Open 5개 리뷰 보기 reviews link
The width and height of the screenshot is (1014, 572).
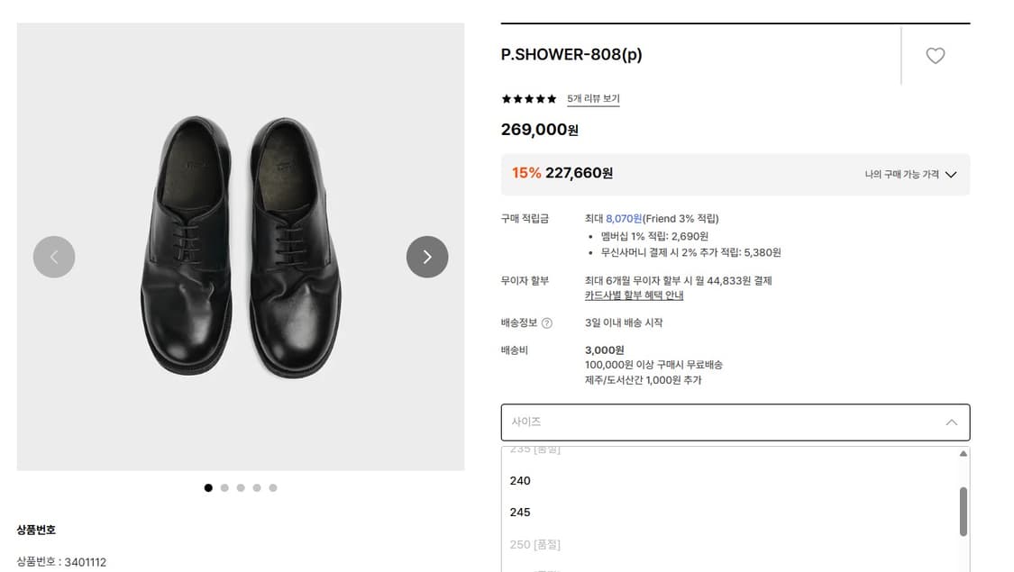pyautogui.click(x=593, y=99)
